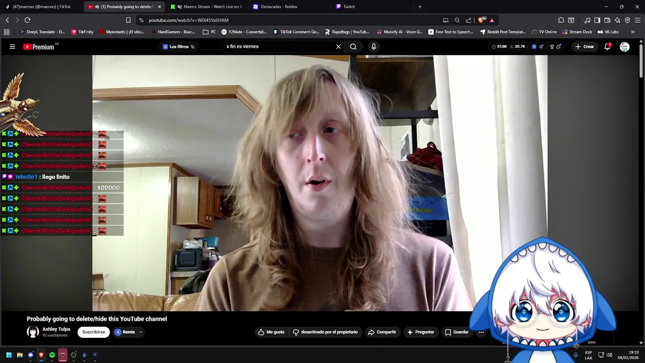The image size is (645, 363).
Task: Click chat bubble icon beside trophy
Action: 558,46
